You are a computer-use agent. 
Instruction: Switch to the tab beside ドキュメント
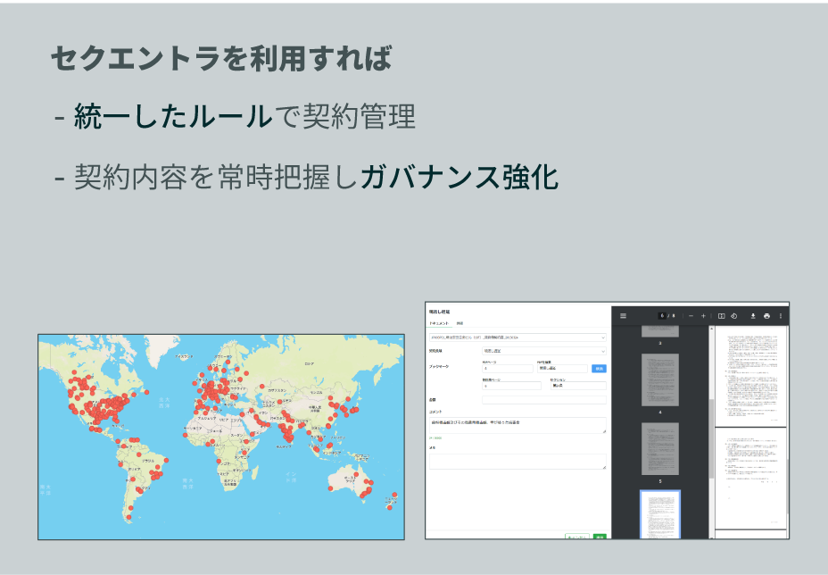point(460,323)
